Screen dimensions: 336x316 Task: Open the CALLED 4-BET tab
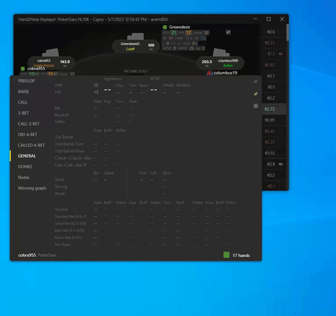31,145
